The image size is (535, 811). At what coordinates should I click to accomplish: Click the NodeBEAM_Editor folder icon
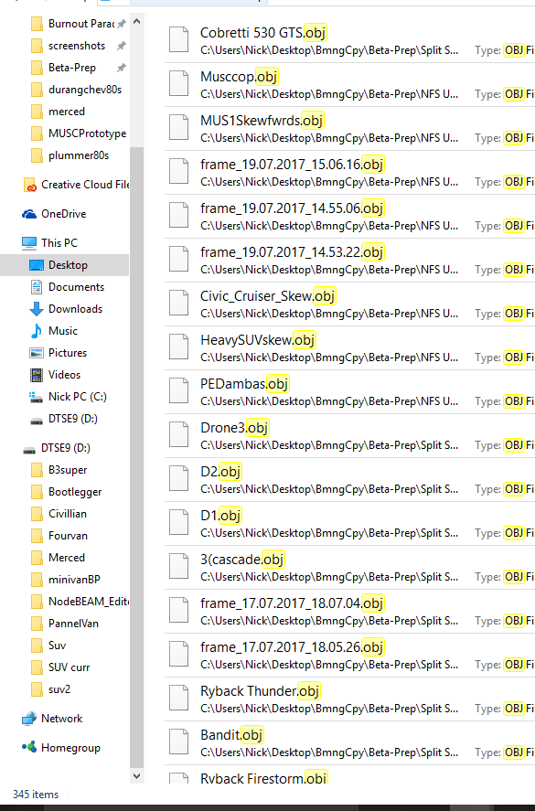coord(37,602)
